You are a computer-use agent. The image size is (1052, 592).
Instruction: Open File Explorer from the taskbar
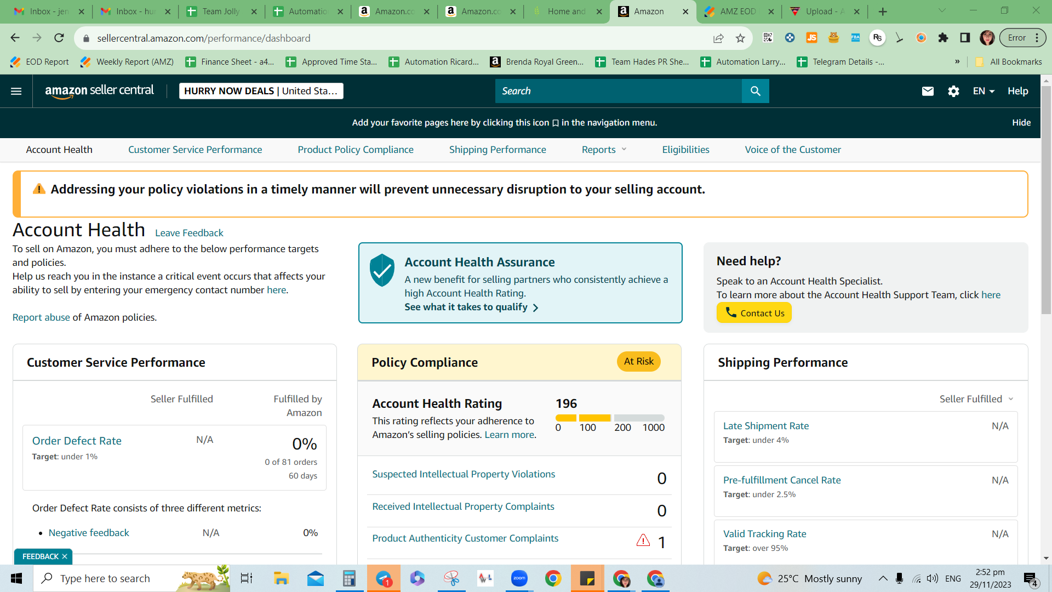(281, 578)
